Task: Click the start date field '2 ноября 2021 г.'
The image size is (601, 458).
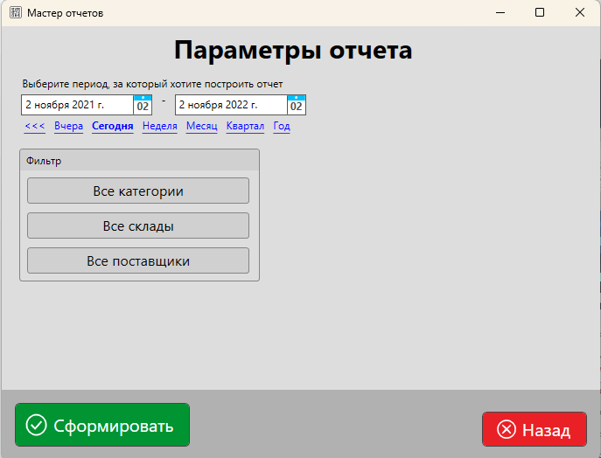Action: (x=76, y=105)
